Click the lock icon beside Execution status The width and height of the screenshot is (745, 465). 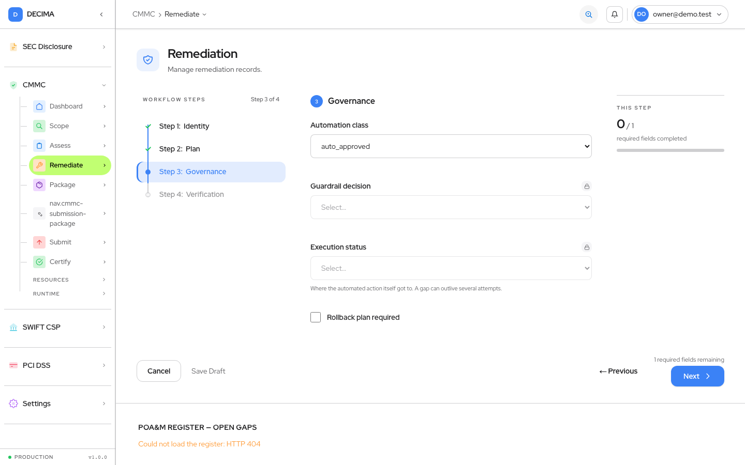587,247
